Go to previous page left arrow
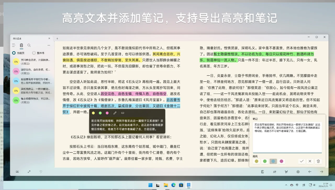This screenshot has height=190, width=335. coord(310,172)
